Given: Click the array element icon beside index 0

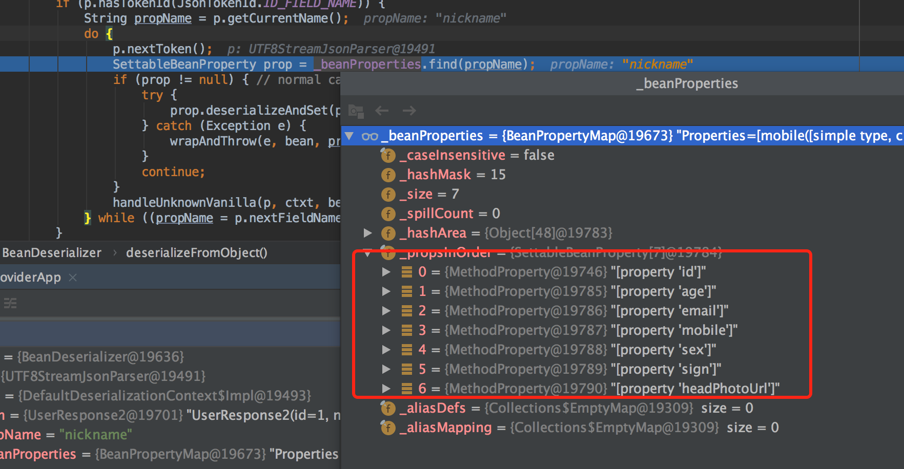Looking at the screenshot, I should pyautogui.click(x=407, y=272).
